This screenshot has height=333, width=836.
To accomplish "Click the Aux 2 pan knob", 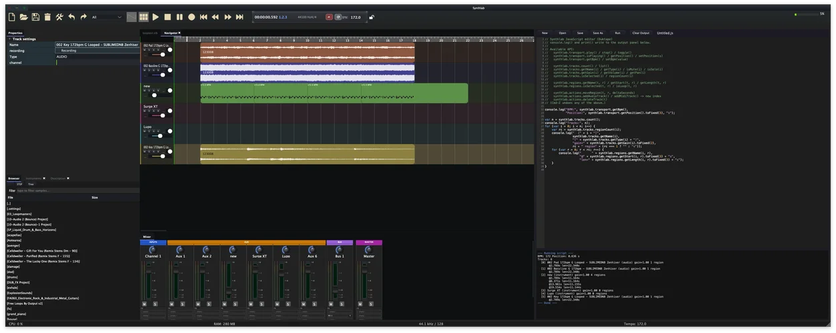I will [206, 250].
